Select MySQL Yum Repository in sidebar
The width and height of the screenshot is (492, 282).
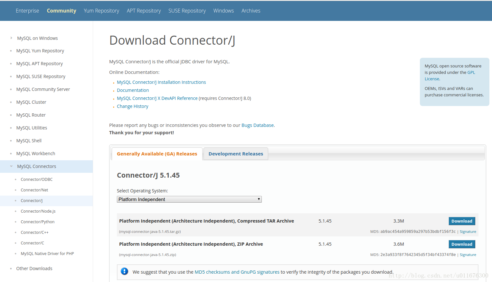pos(40,51)
